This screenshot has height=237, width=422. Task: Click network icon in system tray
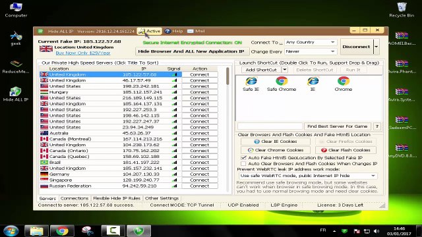click(367, 231)
